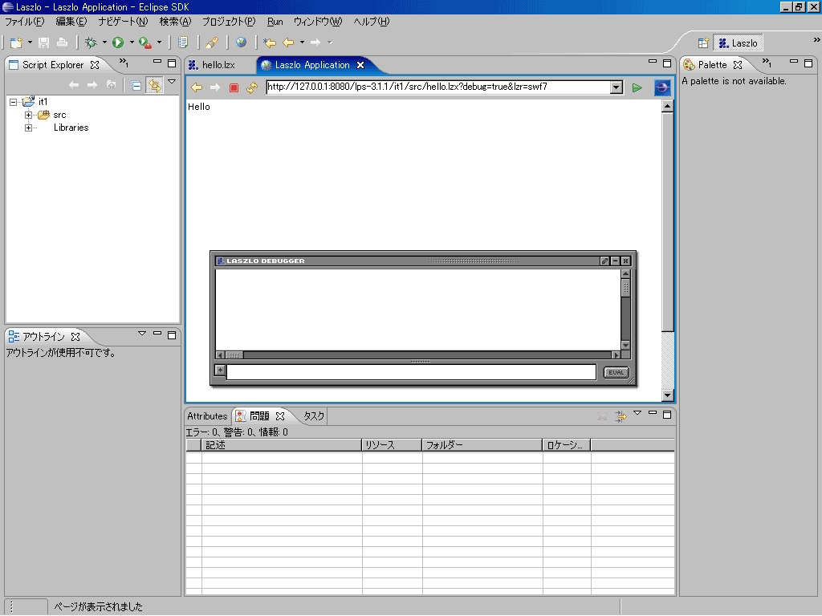Click the browser Refresh icon
The height and width of the screenshot is (616, 822).
252,87
